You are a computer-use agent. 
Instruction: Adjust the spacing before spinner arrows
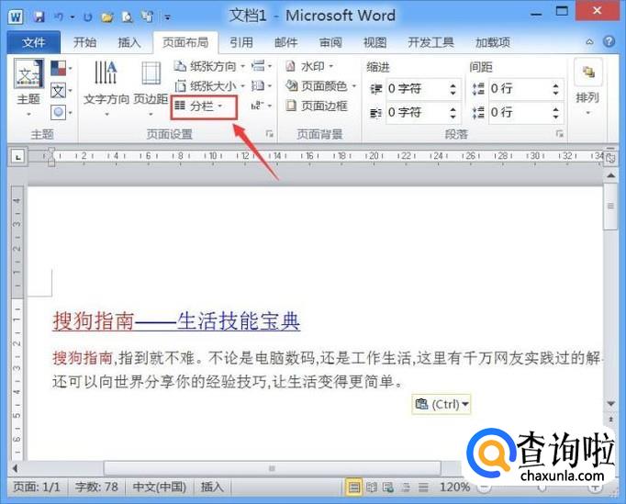coord(555,89)
